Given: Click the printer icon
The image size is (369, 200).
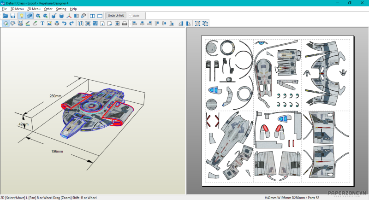Looking at the screenshot, I should [x=124, y=23].
